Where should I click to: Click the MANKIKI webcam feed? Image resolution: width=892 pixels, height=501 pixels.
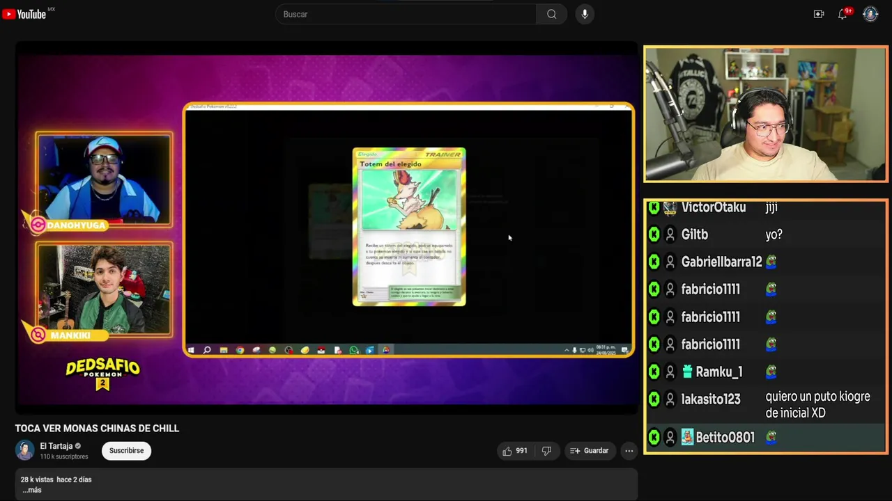tap(104, 289)
